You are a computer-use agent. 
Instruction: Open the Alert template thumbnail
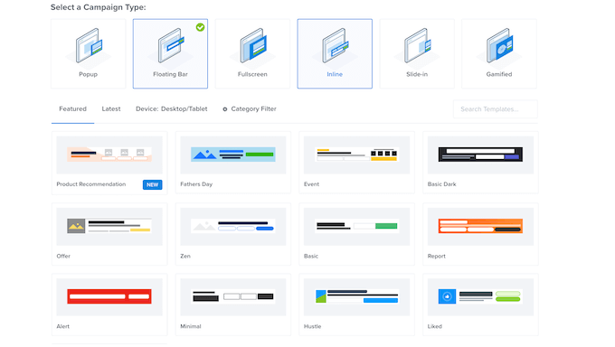(x=109, y=297)
